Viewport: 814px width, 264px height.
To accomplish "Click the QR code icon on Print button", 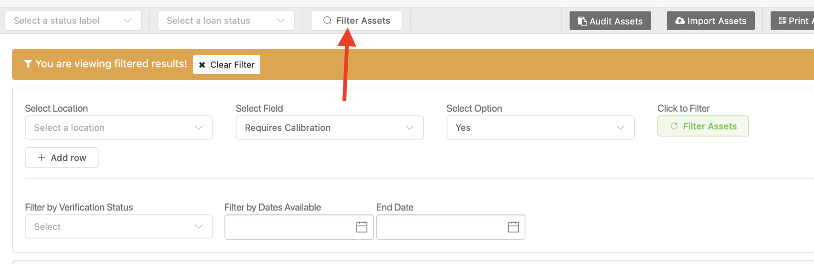I will click(x=783, y=21).
